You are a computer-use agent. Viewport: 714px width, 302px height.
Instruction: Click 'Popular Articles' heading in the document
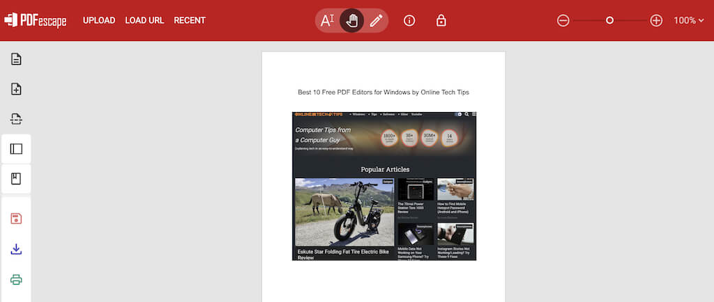pos(385,169)
